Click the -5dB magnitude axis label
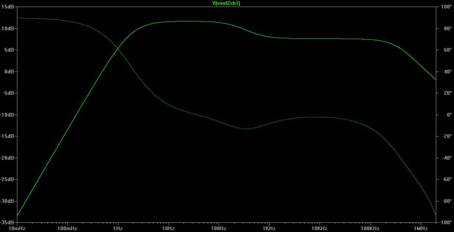454x232 pixels. (x=8, y=93)
